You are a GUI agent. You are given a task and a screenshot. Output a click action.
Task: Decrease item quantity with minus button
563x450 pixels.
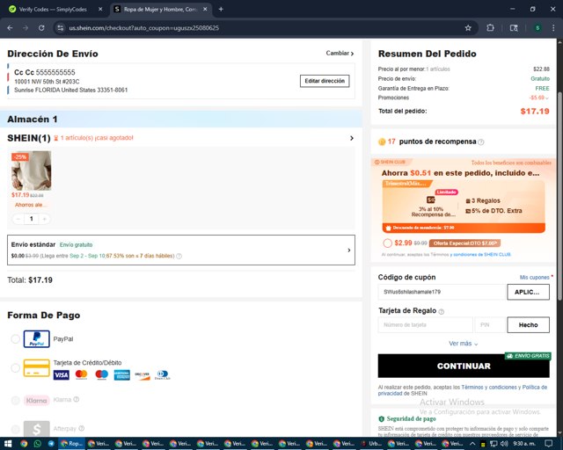tap(18, 219)
